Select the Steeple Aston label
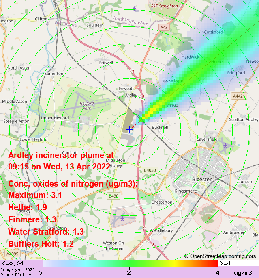 pyautogui.click(x=17, y=121)
